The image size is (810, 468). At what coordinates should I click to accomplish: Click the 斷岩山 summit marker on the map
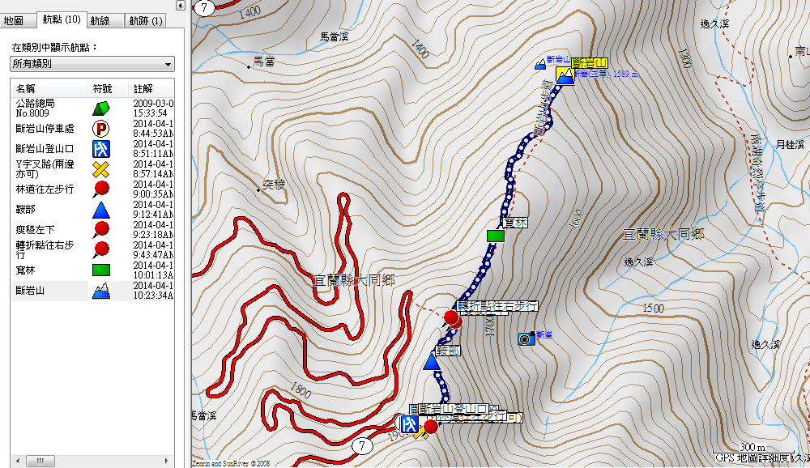[565, 78]
